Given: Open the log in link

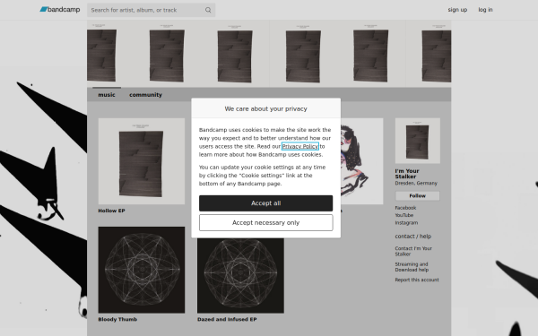Looking at the screenshot, I should pyautogui.click(x=485, y=10).
